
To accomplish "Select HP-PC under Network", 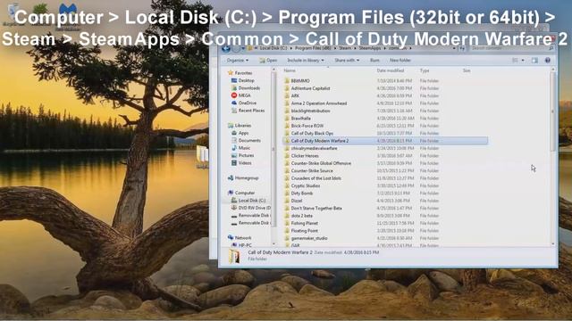I will coord(242,245).
